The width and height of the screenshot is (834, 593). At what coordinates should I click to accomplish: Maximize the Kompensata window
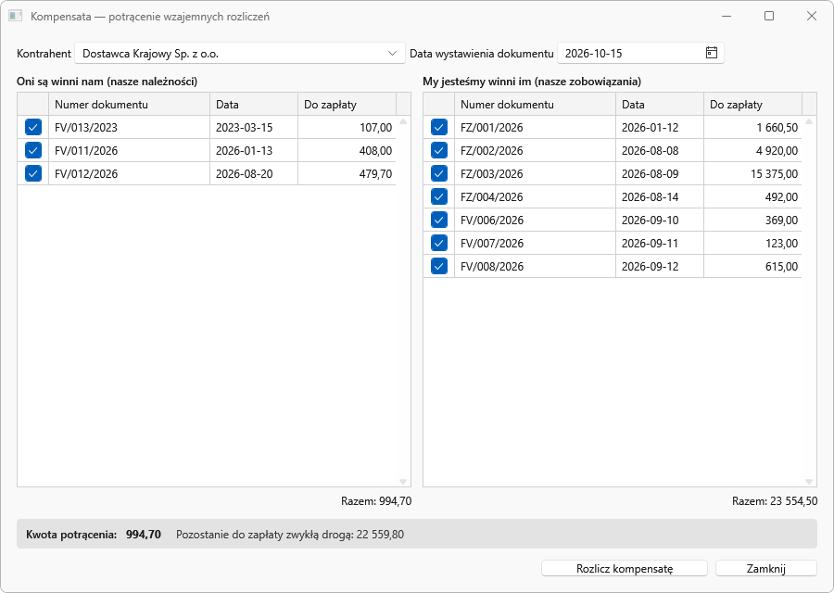click(x=769, y=16)
